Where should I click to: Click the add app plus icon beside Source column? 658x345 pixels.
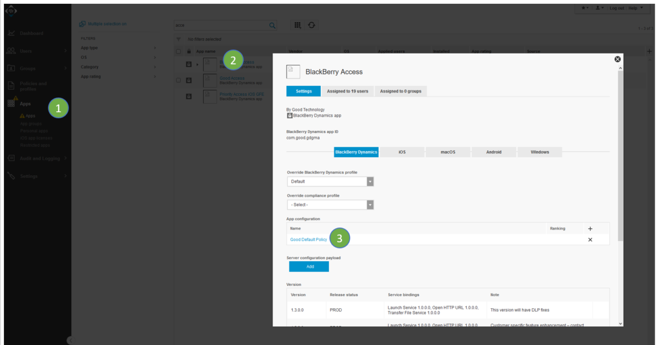click(650, 51)
